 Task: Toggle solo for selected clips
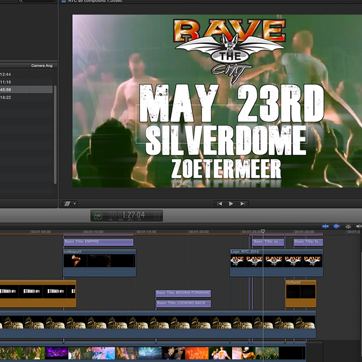tap(348, 226)
